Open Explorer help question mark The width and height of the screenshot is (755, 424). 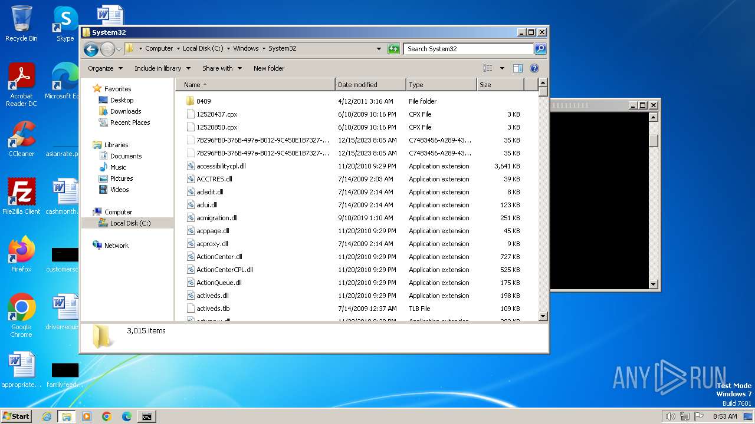pos(534,68)
